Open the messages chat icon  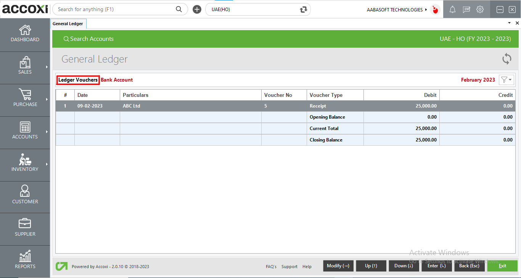(466, 10)
